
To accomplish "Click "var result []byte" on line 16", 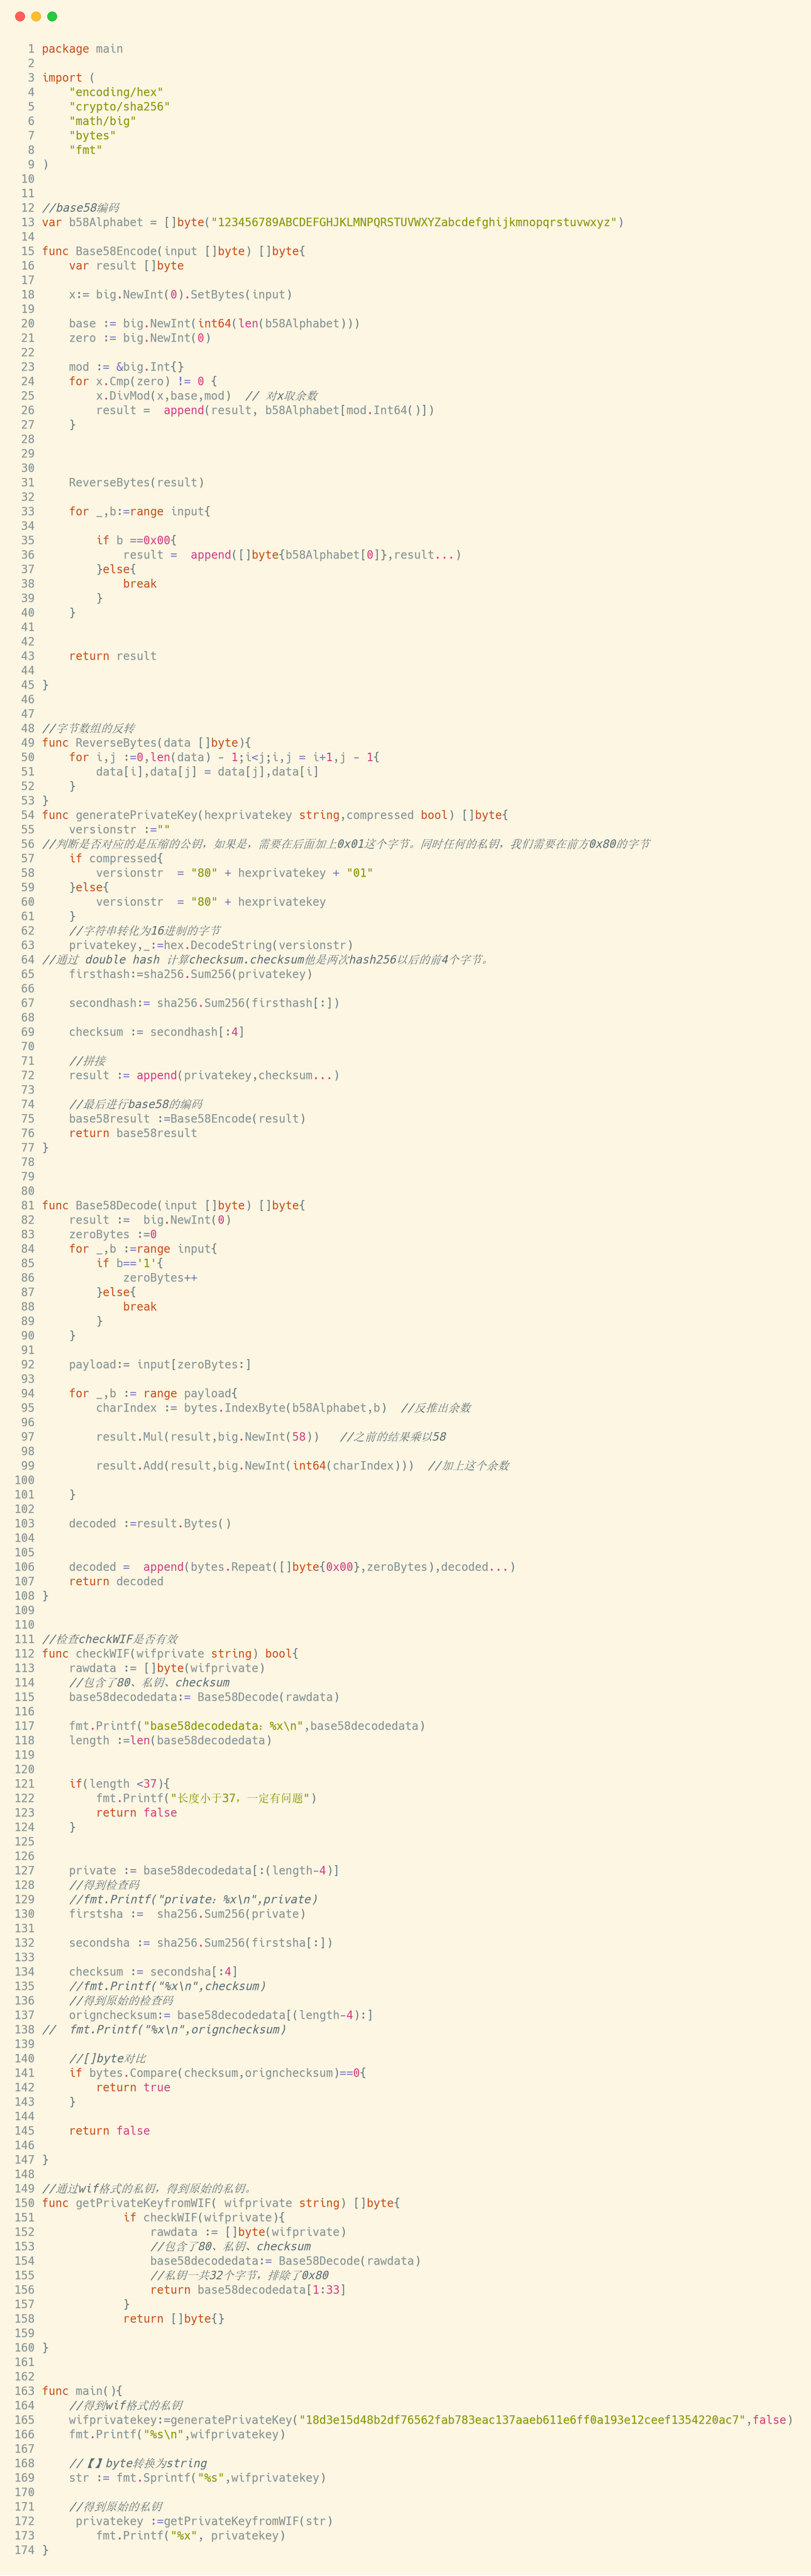I will [127, 266].
